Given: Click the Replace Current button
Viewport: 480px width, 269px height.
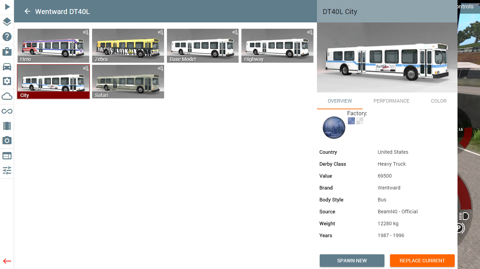Looking at the screenshot, I should pos(422,261).
